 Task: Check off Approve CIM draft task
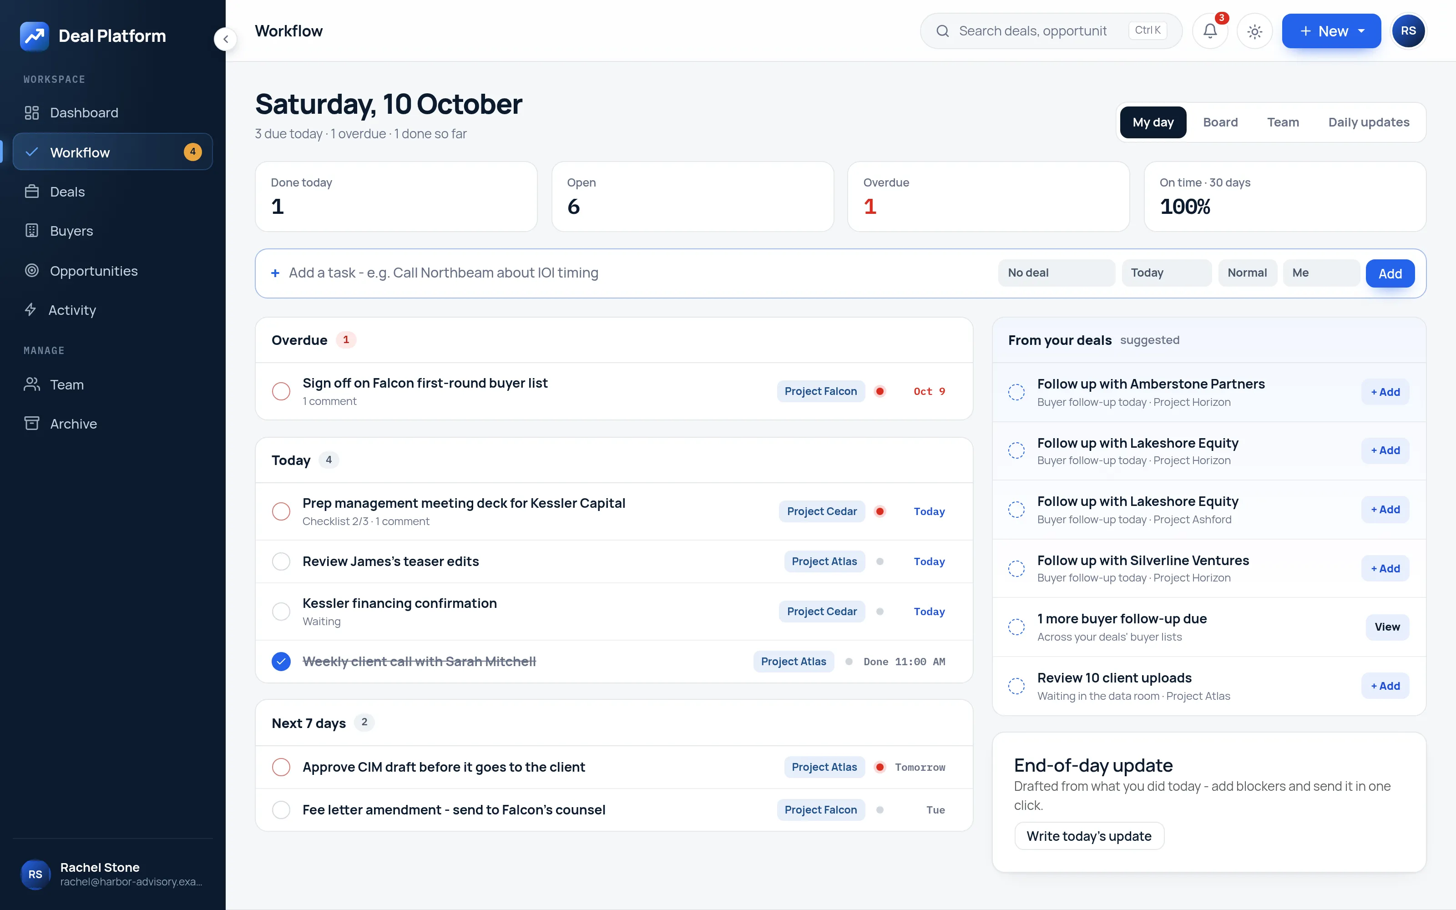tap(281, 768)
